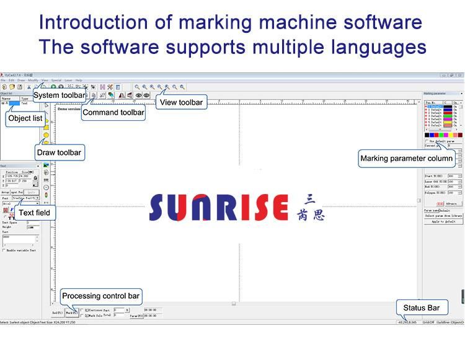
Task: Click the second zoom icon in view toolbar
Action: tap(144, 87)
